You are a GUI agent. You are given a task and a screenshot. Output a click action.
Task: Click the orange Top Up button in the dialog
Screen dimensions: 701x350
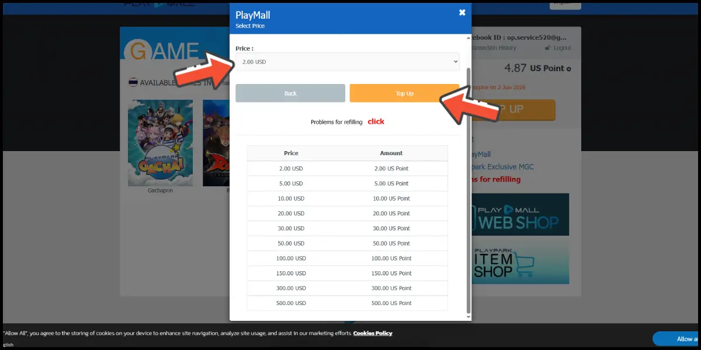(x=404, y=93)
